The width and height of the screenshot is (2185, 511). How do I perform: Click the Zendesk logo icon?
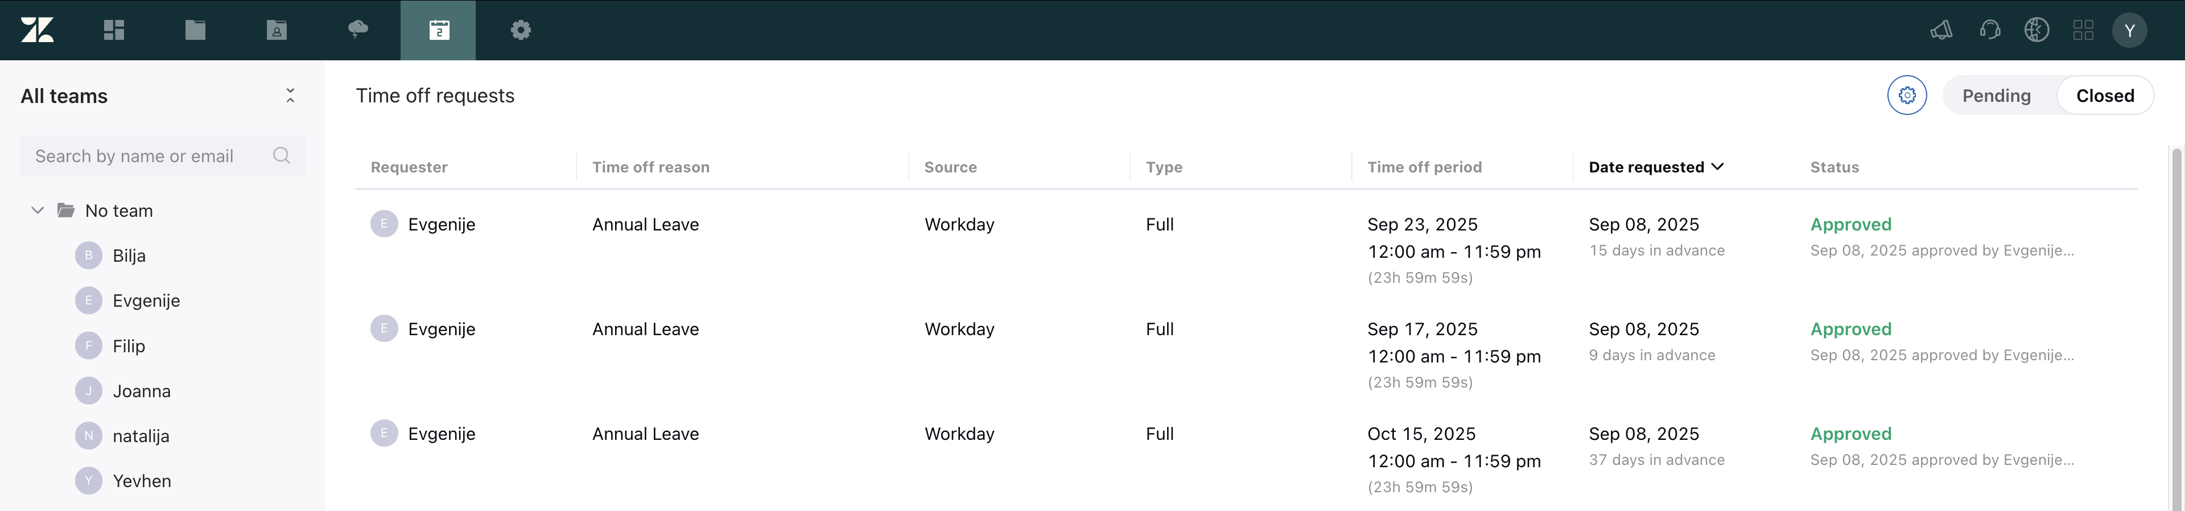pos(38,30)
